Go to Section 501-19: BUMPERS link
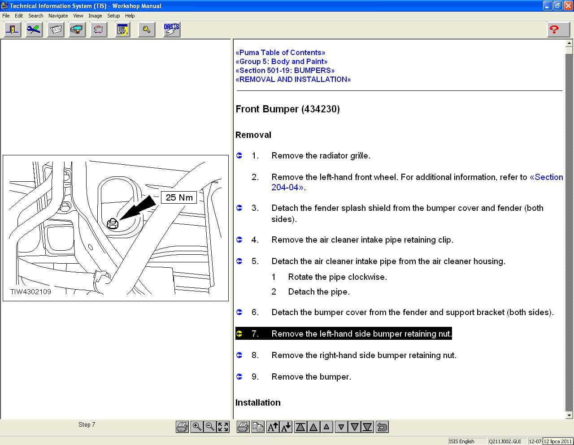 285,70
